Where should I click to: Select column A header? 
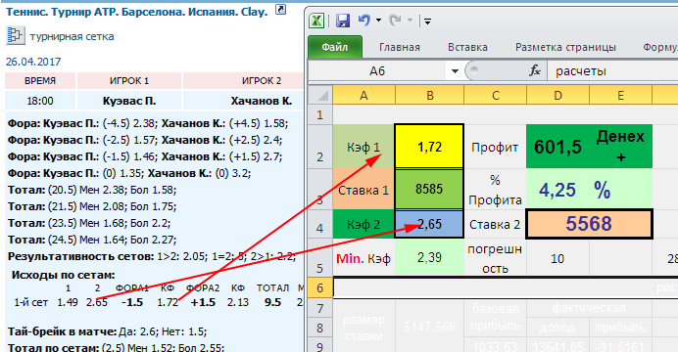(363, 95)
